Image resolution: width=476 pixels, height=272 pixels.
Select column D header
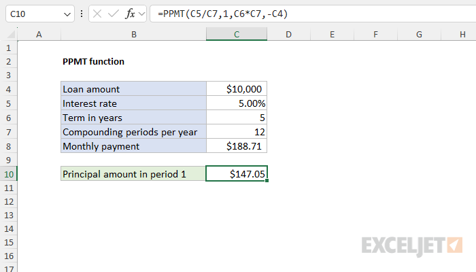pyautogui.click(x=289, y=34)
